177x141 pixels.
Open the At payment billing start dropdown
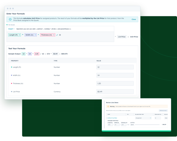tap(143, 118)
